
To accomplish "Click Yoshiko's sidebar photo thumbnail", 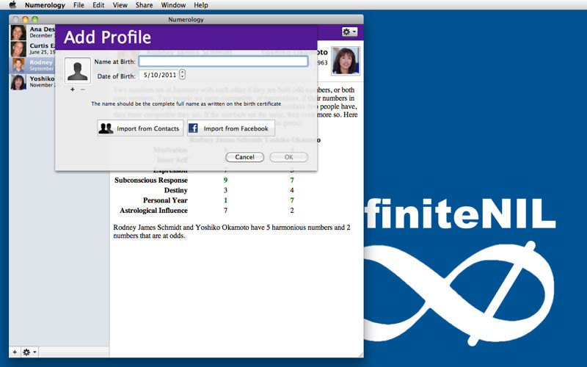I will [18, 82].
